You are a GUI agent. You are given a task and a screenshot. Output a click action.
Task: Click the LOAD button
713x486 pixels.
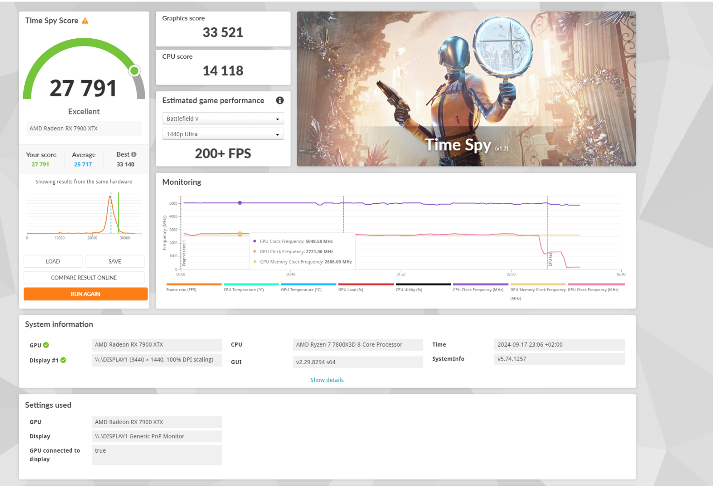(x=53, y=261)
